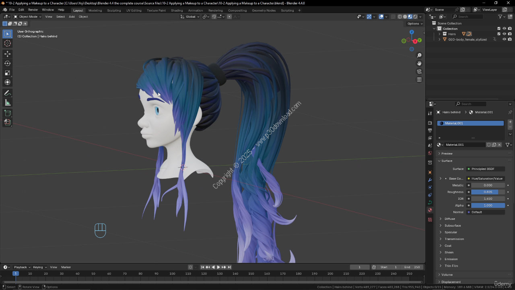
Task: Switch to Wireframe viewport shading
Action: point(400,17)
